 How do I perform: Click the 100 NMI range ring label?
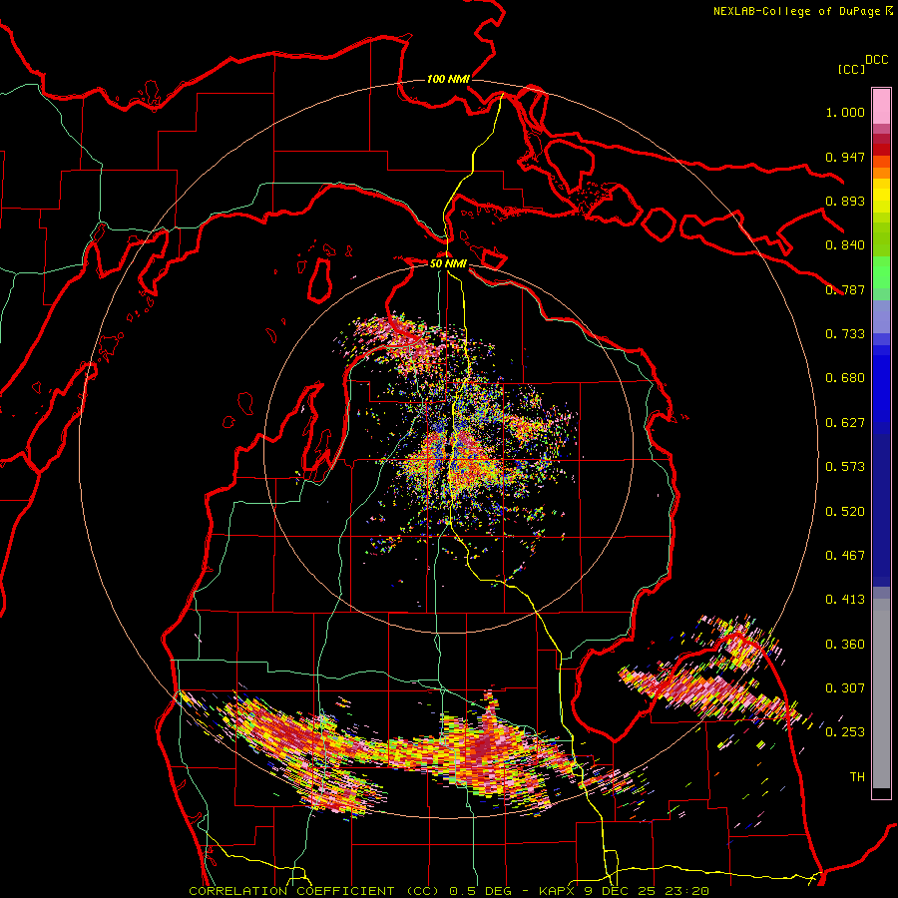point(448,79)
